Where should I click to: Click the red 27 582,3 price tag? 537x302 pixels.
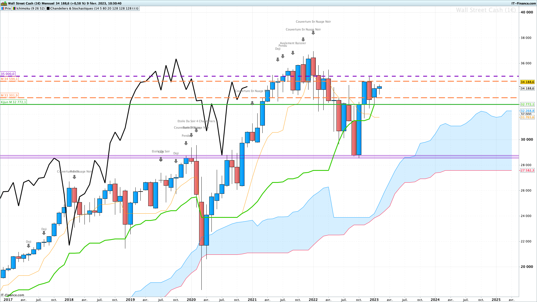point(527,170)
